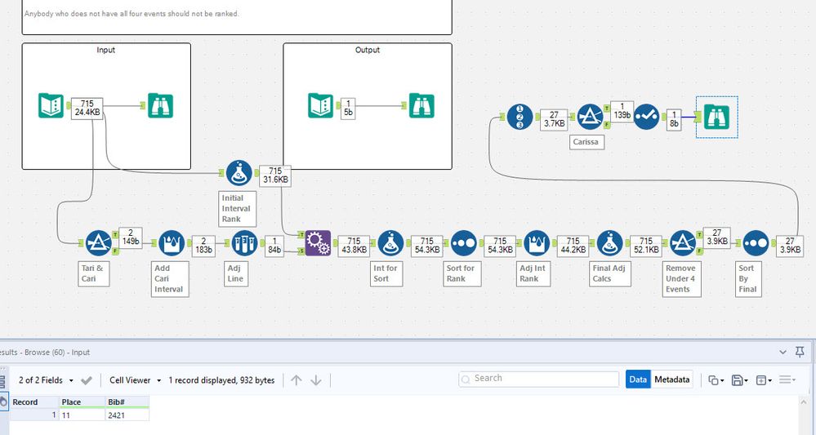Select the Initial Interval Rank formula tool
Screen dimensions: 816x435
pyautogui.click(x=239, y=173)
